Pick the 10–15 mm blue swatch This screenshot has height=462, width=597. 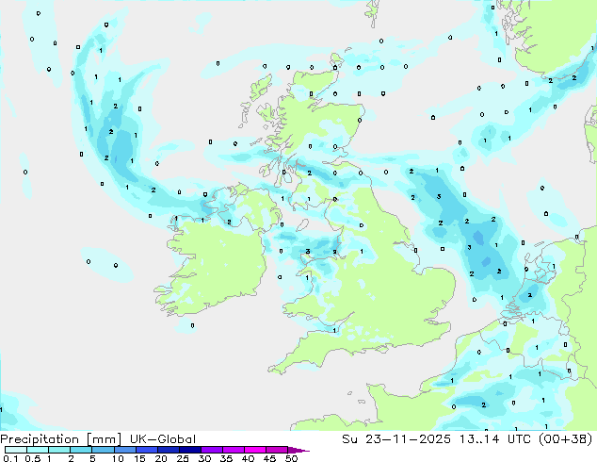(125, 450)
